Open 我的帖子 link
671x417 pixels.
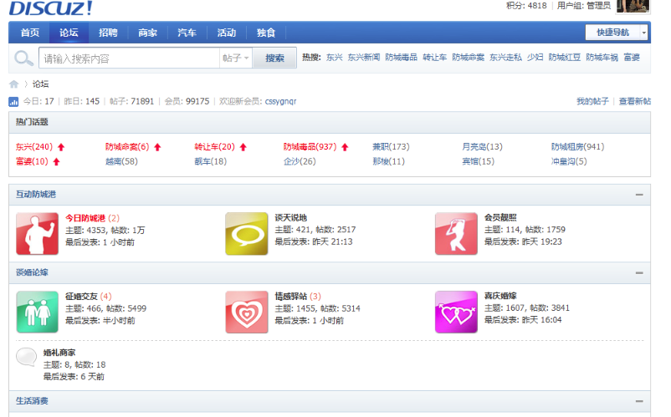coord(592,101)
